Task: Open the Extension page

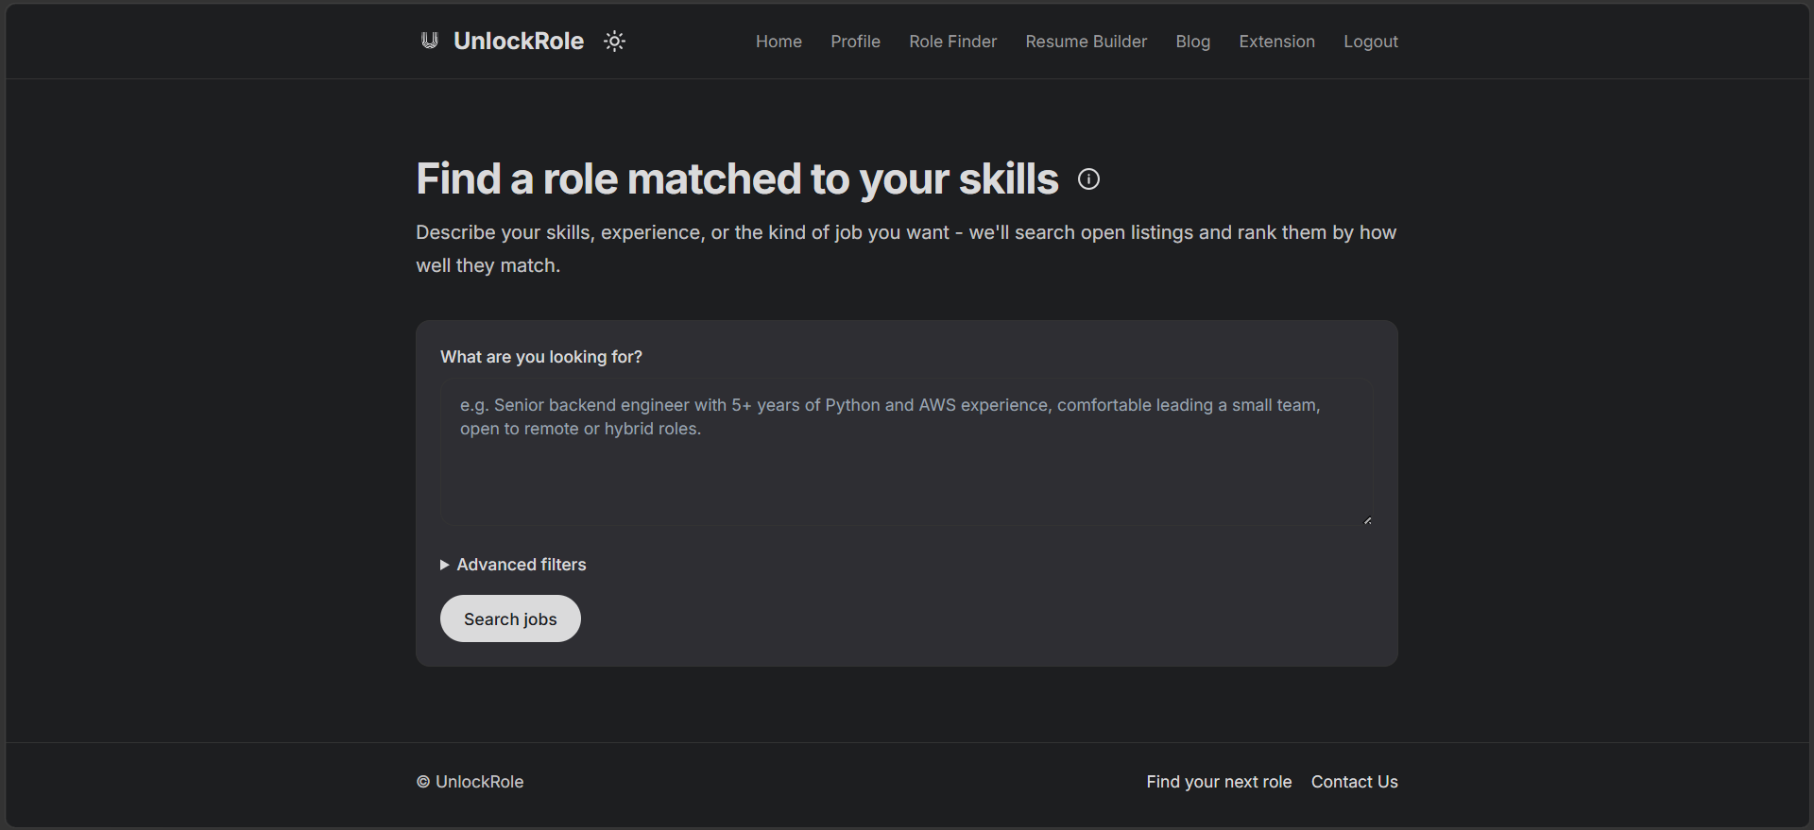Action: [1276, 42]
